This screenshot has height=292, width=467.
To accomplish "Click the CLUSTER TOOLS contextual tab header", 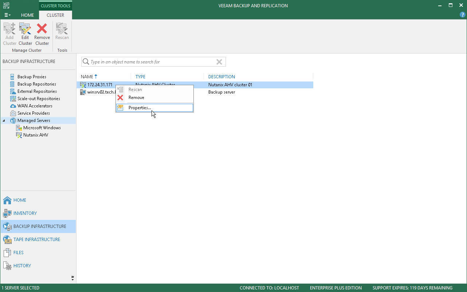I will click(55, 6).
